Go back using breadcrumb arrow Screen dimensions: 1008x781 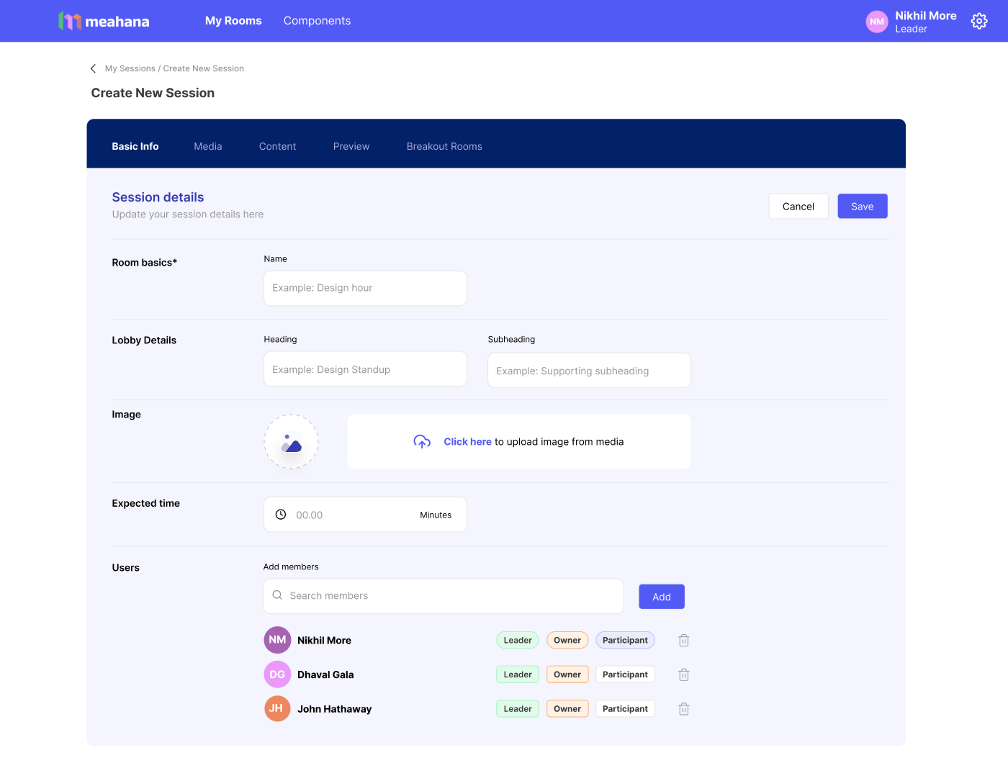[93, 68]
